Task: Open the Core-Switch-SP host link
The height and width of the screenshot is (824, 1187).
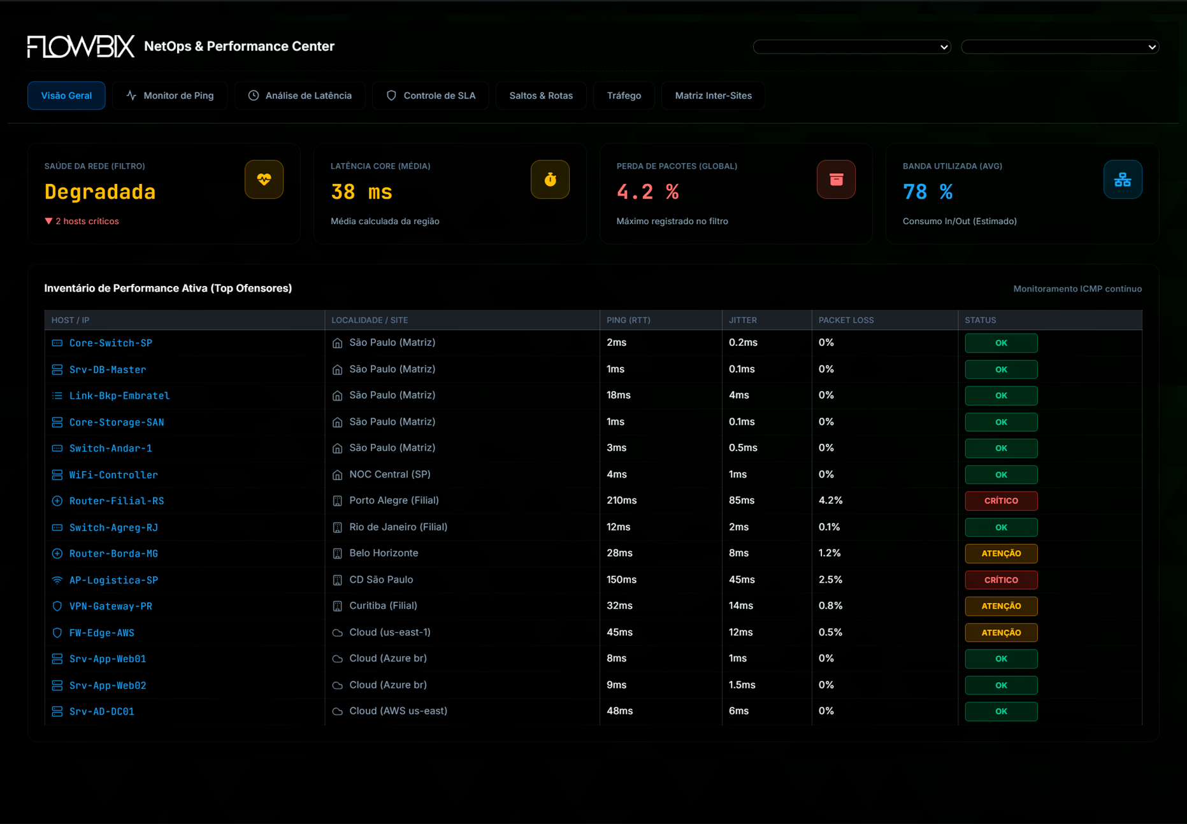Action: pyautogui.click(x=110, y=343)
